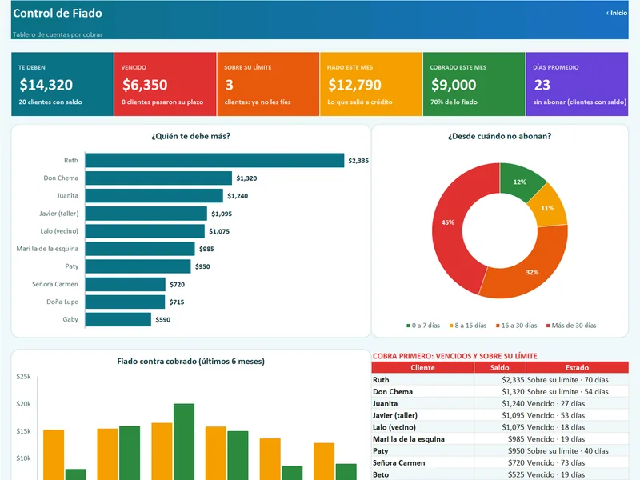
Task: Select Ruth's bar in the chart
Action: point(214,161)
